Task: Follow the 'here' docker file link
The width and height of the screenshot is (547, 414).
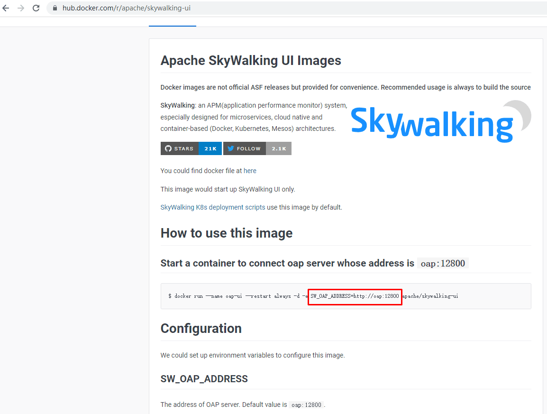Action: pyautogui.click(x=250, y=171)
